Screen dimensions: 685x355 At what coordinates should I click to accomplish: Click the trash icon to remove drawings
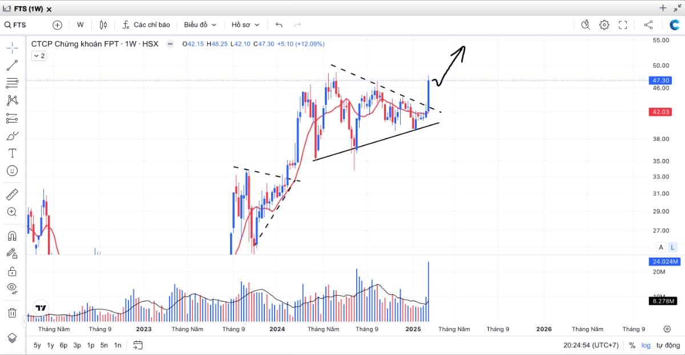(12, 312)
